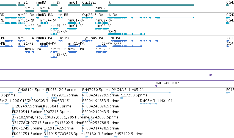This screenshot has height=138, width=234.
Task: Select the nimC1-RB transcript label
Action: 75,26
